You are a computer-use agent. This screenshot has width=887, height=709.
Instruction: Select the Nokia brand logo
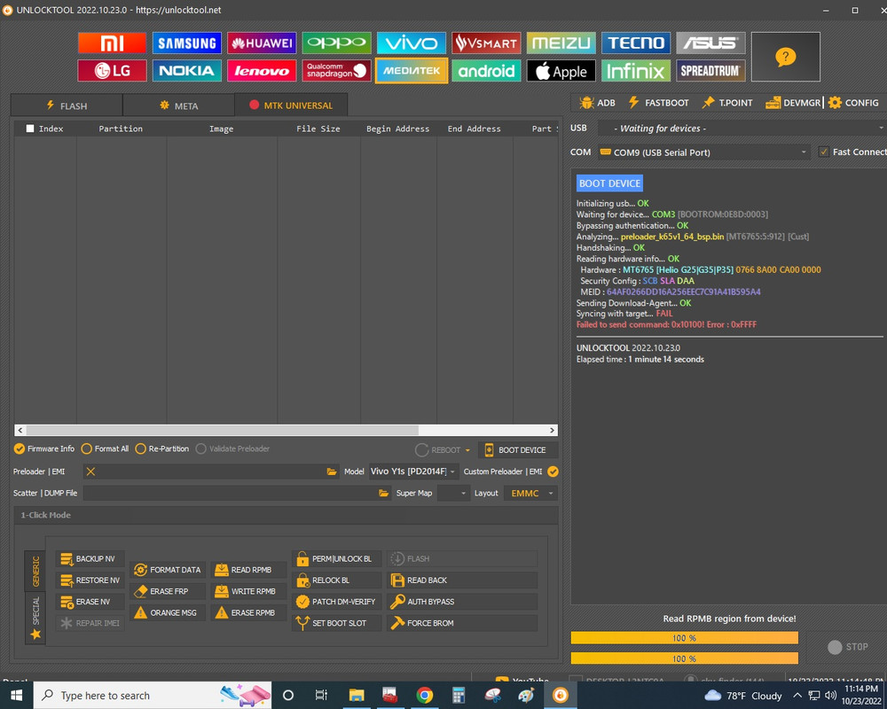click(186, 71)
